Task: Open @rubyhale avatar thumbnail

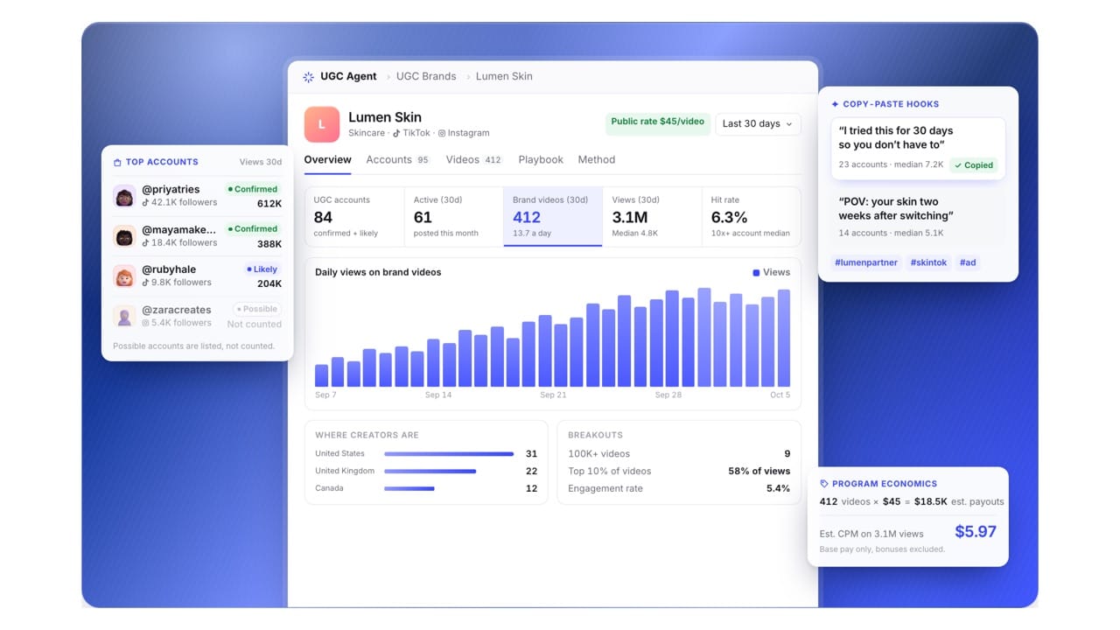Action: [x=124, y=276]
